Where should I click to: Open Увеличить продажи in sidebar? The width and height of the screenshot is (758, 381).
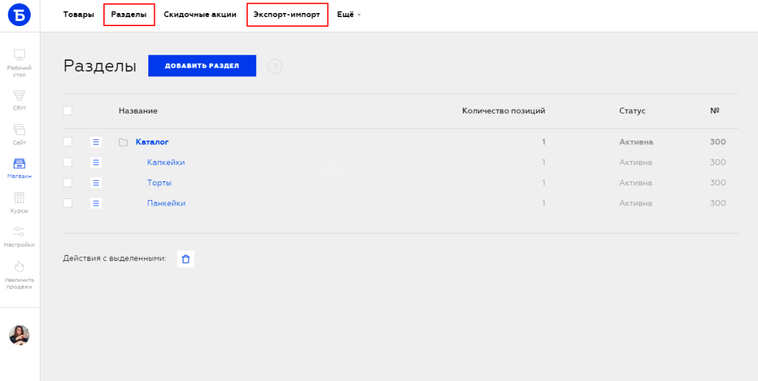pos(20,275)
